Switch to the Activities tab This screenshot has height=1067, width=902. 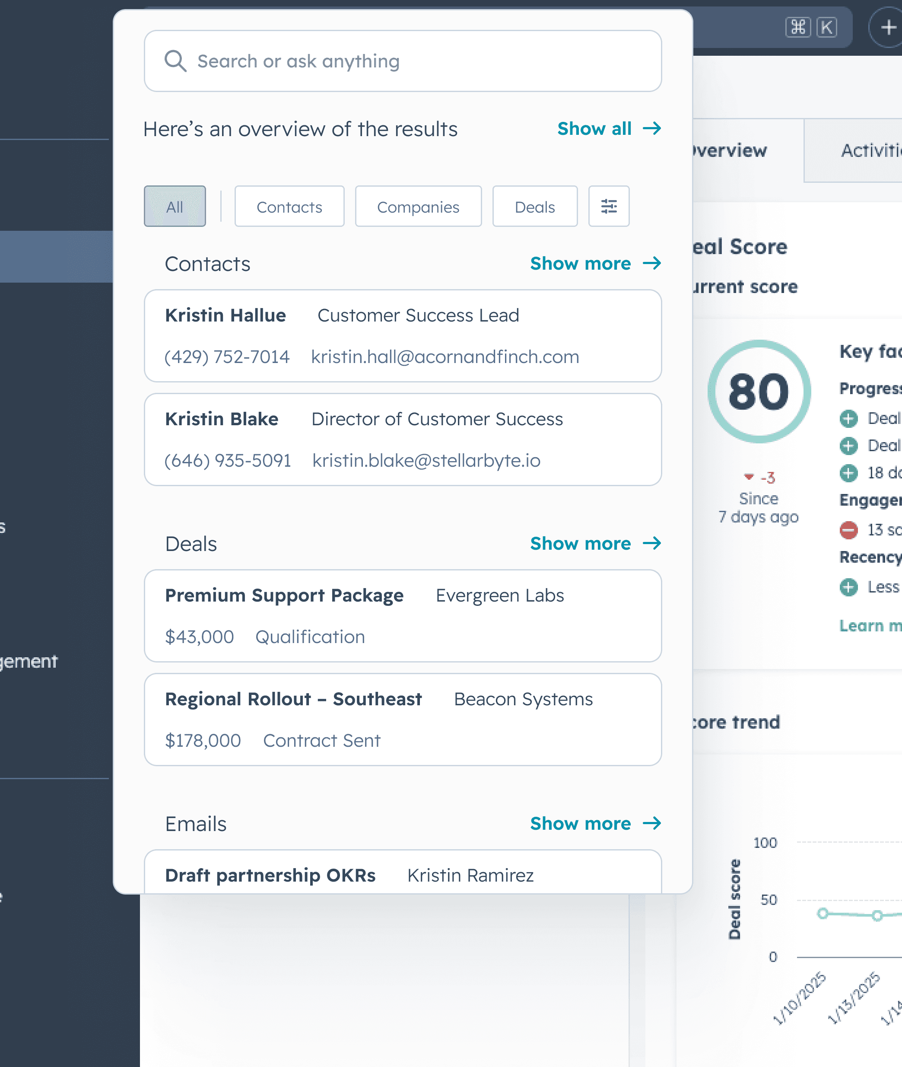869,150
